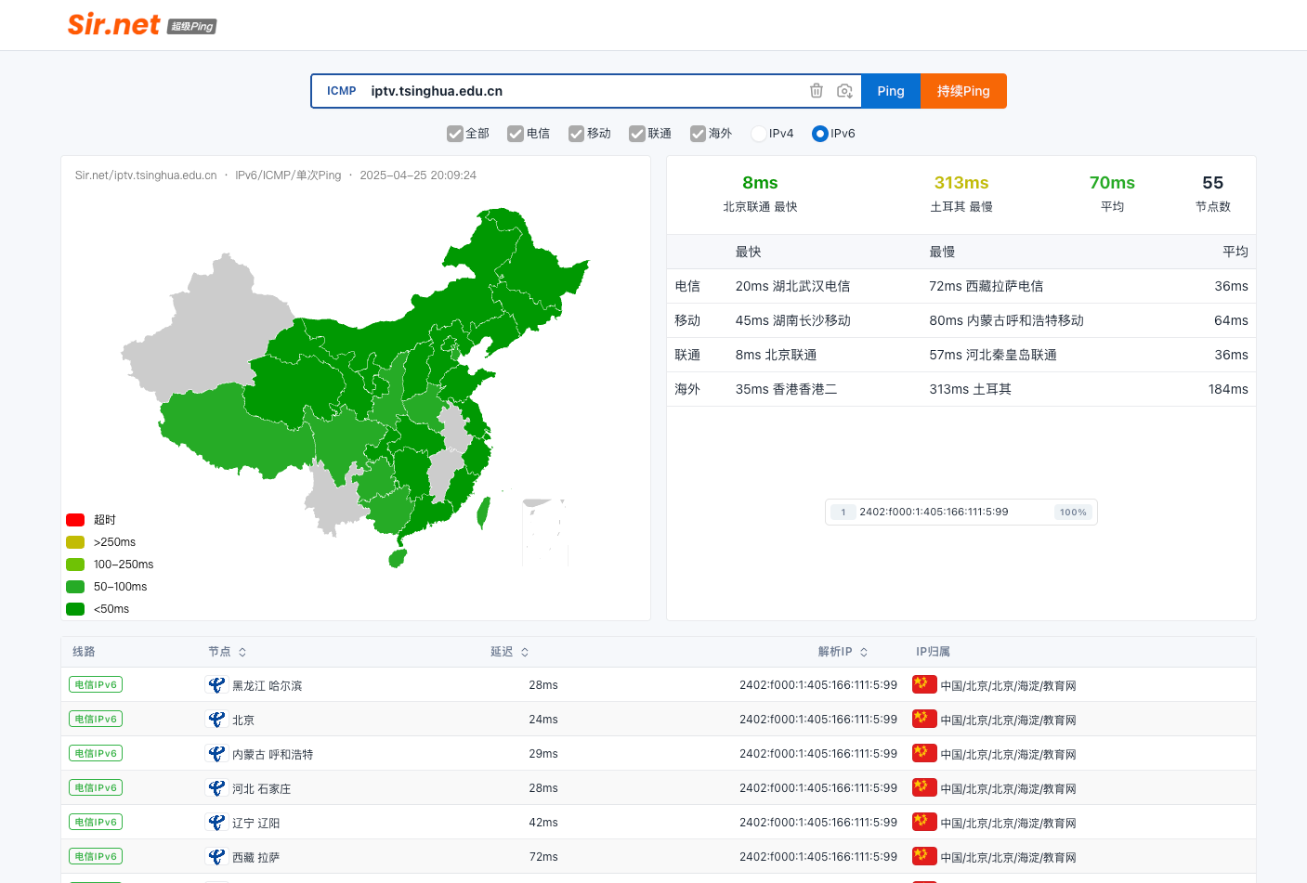This screenshot has width=1307, height=883.
Task: Click the camera screenshot icon
Action: coord(844,91)
